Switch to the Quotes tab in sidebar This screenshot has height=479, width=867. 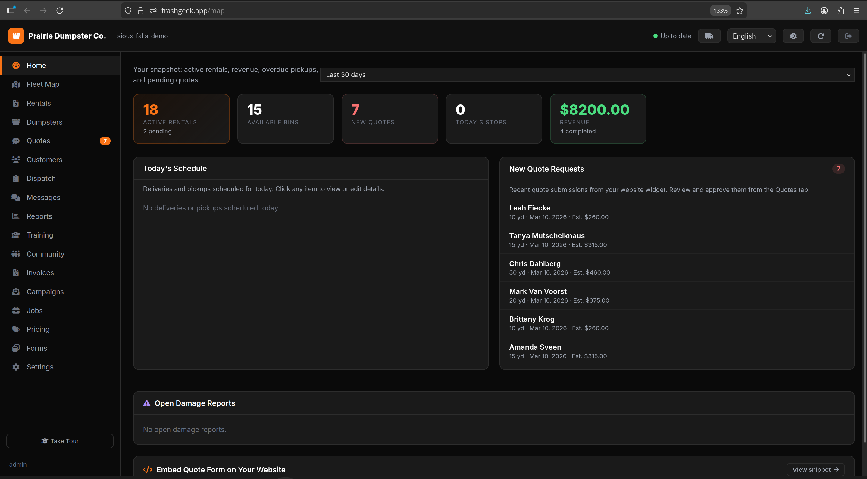point(38,141)
